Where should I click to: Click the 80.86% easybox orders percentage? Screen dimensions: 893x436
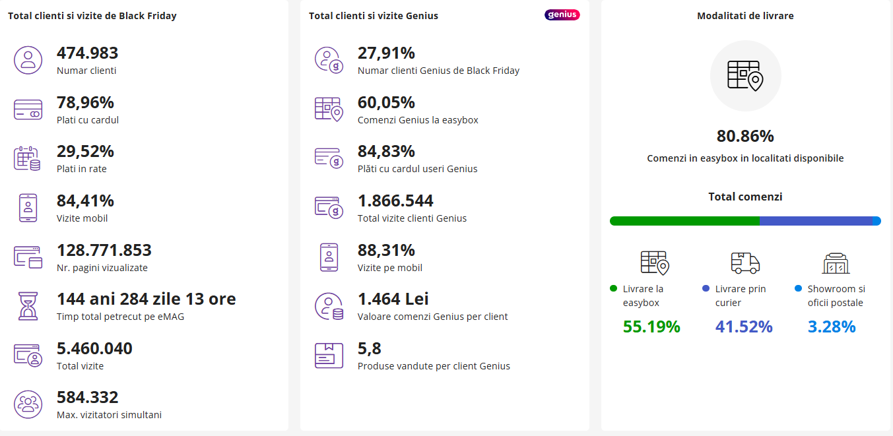tap(745, 137)
